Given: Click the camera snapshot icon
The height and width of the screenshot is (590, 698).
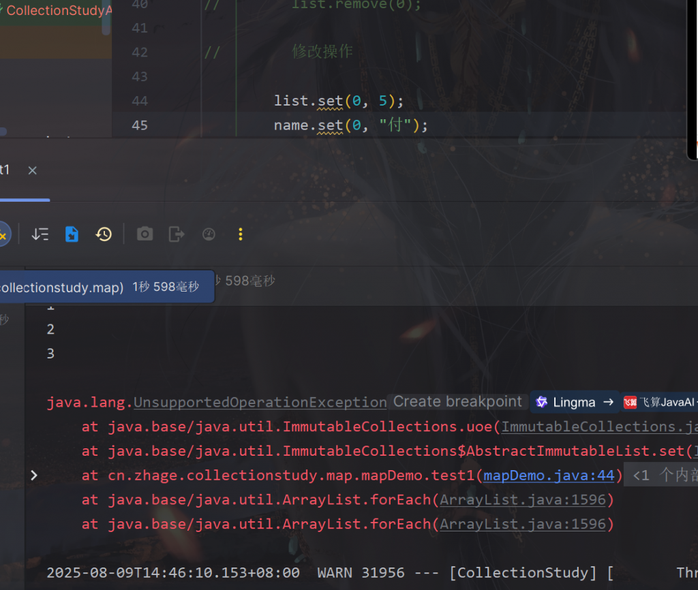Looking at the screenshot, I should point(145,234).
